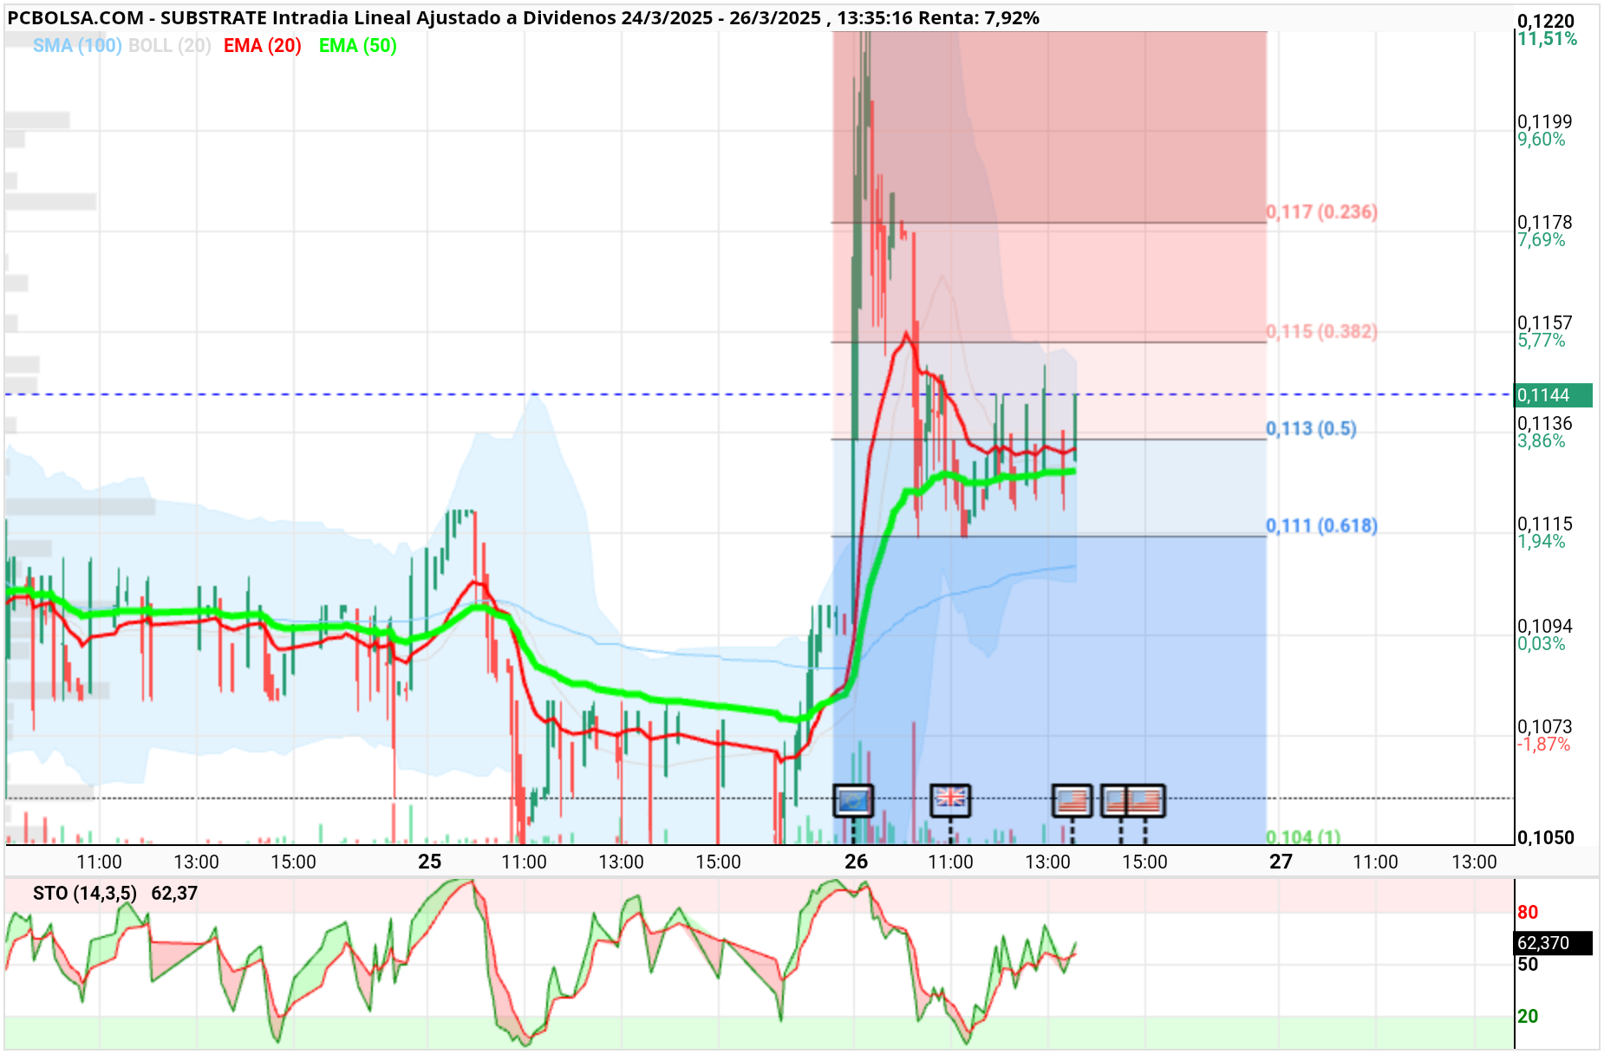The image size is (1604, 1054).
Task: Click percentage label 9,60%
Action: pyautogui.click(x=1542, y=140)
